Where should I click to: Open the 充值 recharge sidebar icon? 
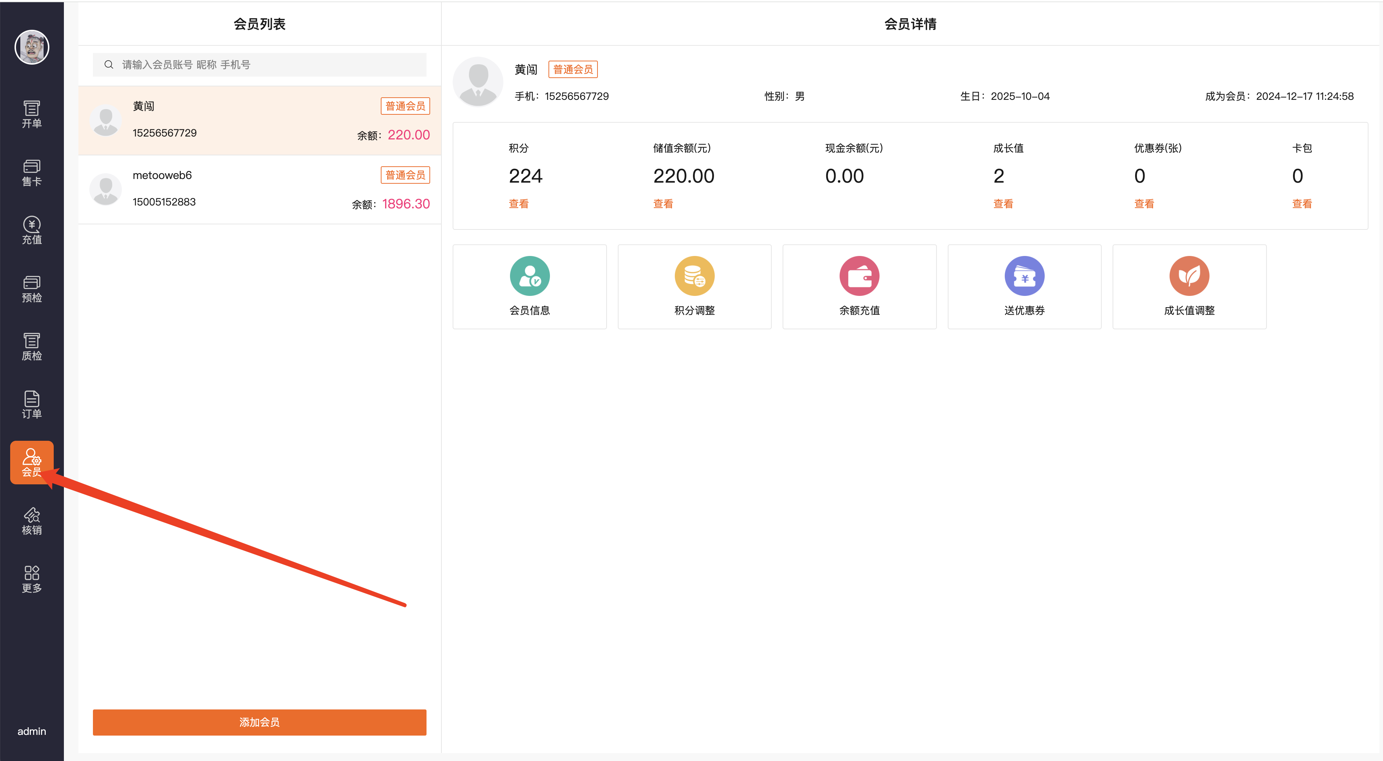pyautogui.click(x=32, y=230)
